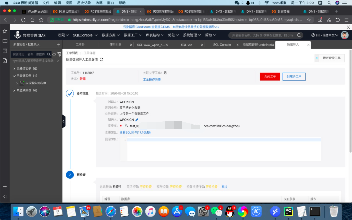Switch to the SQL vvc tab
Viewport: 352px width, 220px height.
[187, 45]
